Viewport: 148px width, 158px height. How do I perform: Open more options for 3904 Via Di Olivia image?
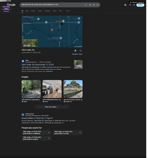click(x=82, y=102)
